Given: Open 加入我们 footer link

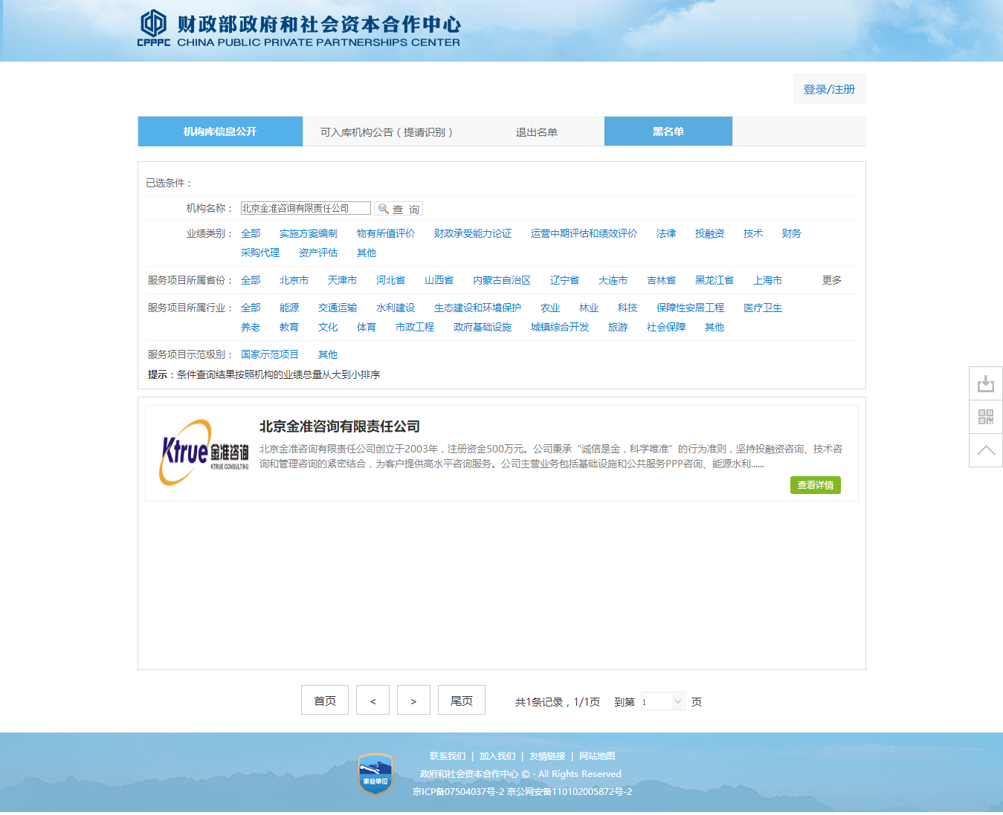Looking at the screenshot, I should (x=497, y=756).
